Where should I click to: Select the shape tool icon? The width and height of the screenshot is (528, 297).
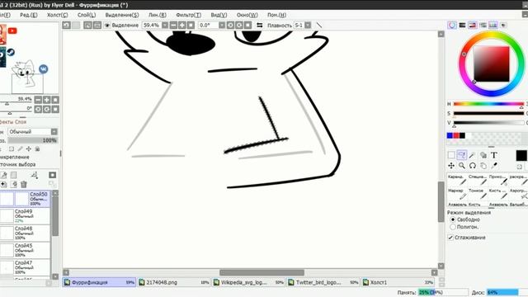tap(483, 155)
